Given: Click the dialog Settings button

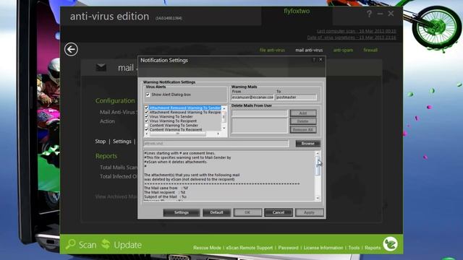Looking at the screenshot, I should pos(182,212).
